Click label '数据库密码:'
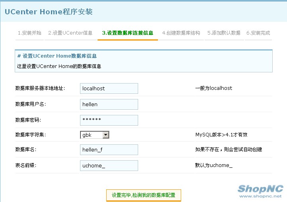Image resolution: width=287 pixels, height=202 pixels. click(28, 120)
